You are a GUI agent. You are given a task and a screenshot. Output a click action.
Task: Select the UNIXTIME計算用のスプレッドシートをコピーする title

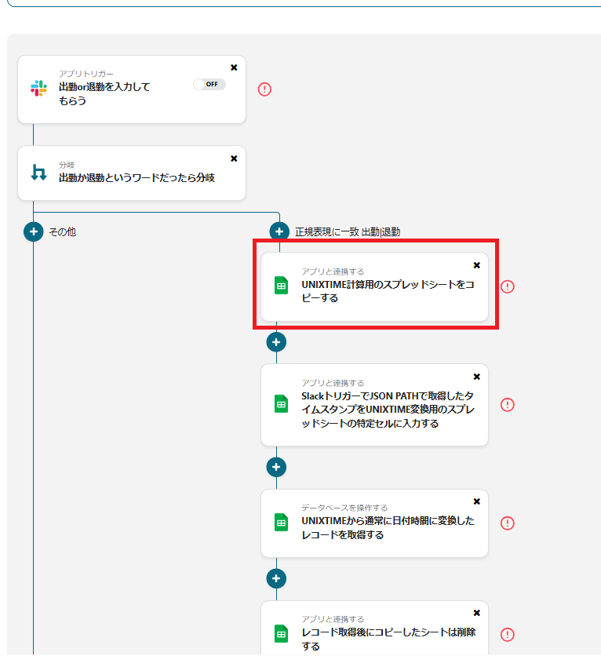point(388,291)
